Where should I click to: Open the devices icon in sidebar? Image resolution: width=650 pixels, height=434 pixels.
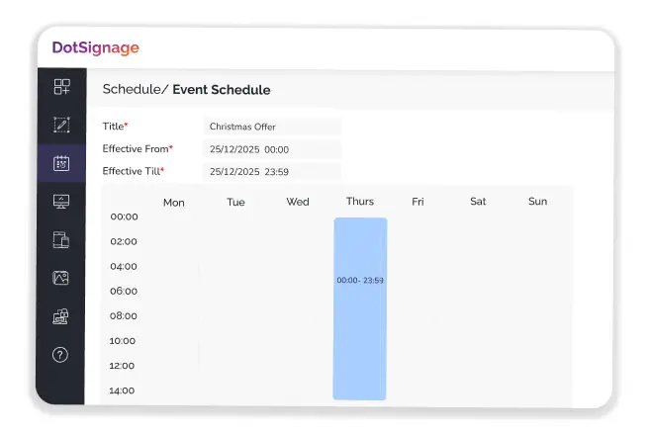tap(61, 240)
